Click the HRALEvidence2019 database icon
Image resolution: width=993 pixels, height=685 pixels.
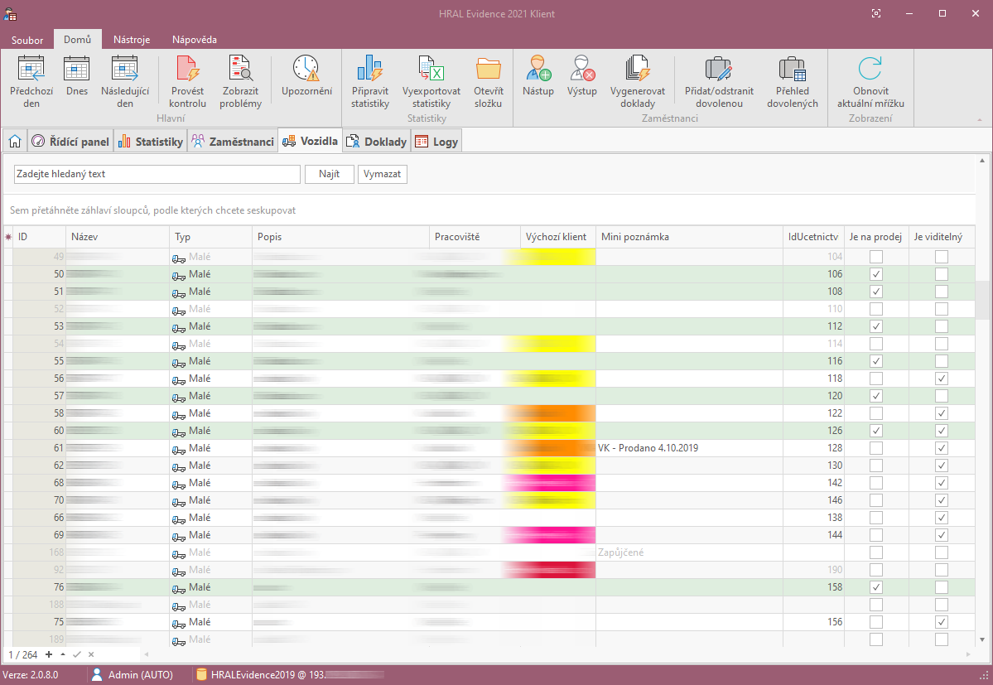pyautogui.click(x=201, y=674)
